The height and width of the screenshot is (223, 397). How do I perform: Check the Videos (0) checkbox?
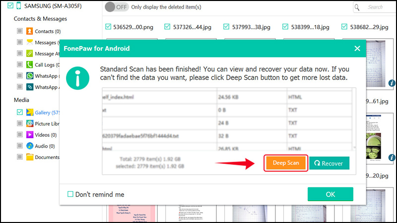coord(19,134)
